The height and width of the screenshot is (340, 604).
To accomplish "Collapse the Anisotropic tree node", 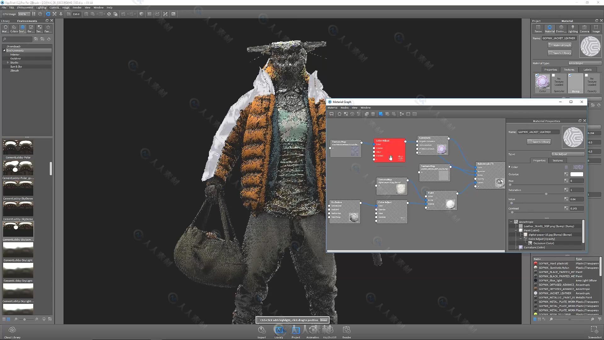I will click(511, 222).
